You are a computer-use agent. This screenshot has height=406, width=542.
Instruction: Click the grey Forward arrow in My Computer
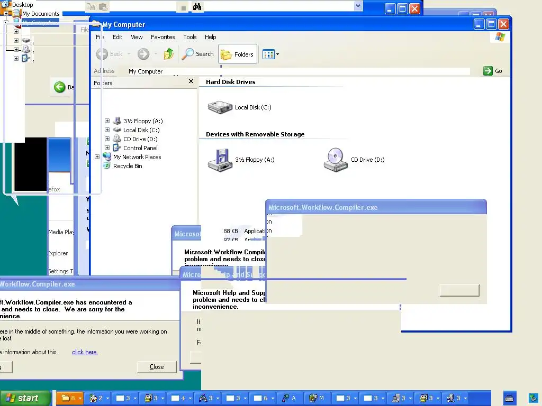(x=143, y=54)
